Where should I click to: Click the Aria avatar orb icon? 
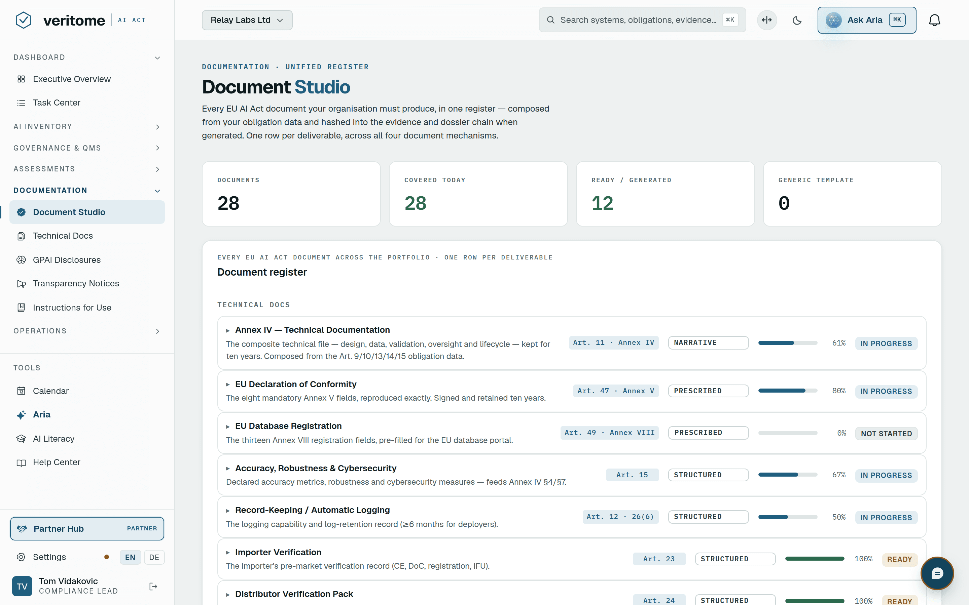[x=833, y=20]
